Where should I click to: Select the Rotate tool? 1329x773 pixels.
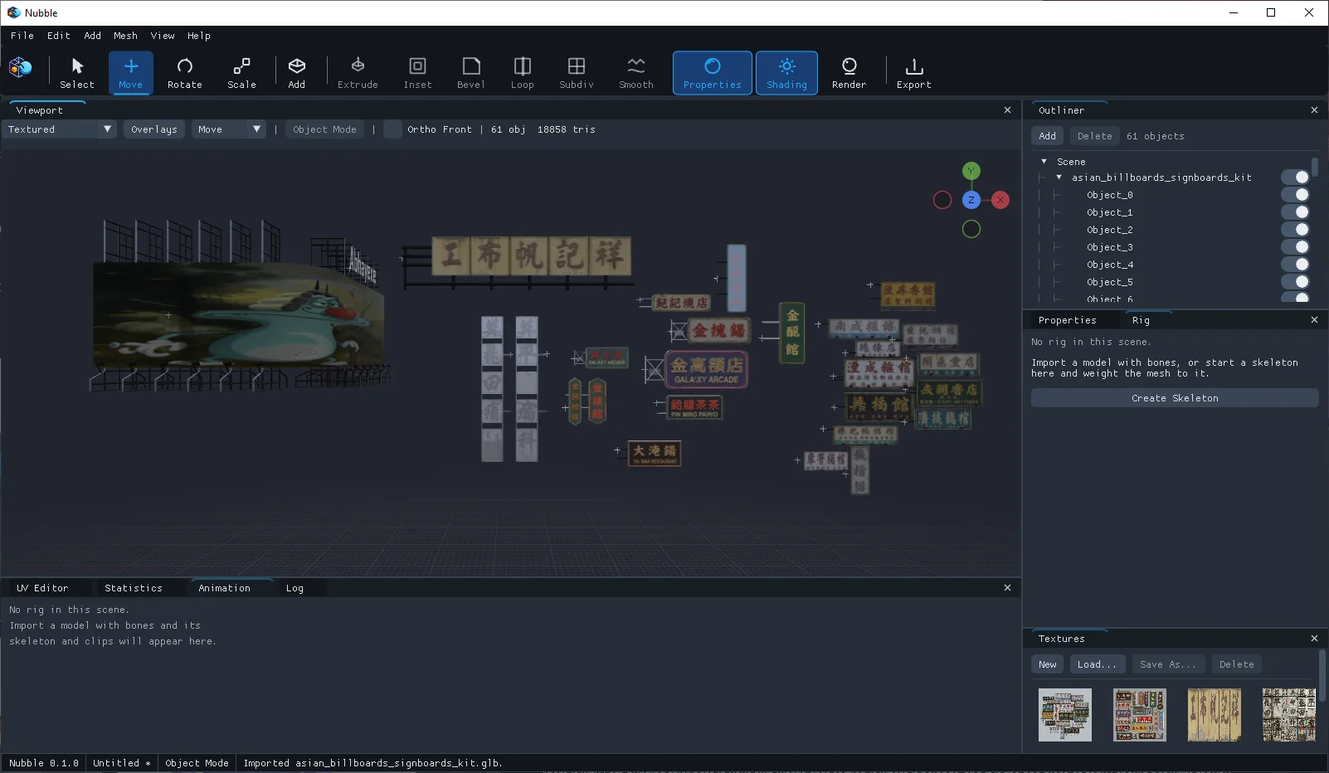pyautogui.click(x=184, y=73)
